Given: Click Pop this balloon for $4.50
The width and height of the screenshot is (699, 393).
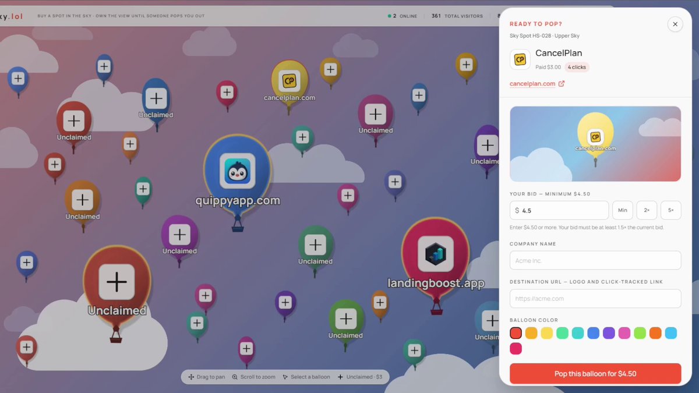Looking at the screenshot, I should pos(595,374).
